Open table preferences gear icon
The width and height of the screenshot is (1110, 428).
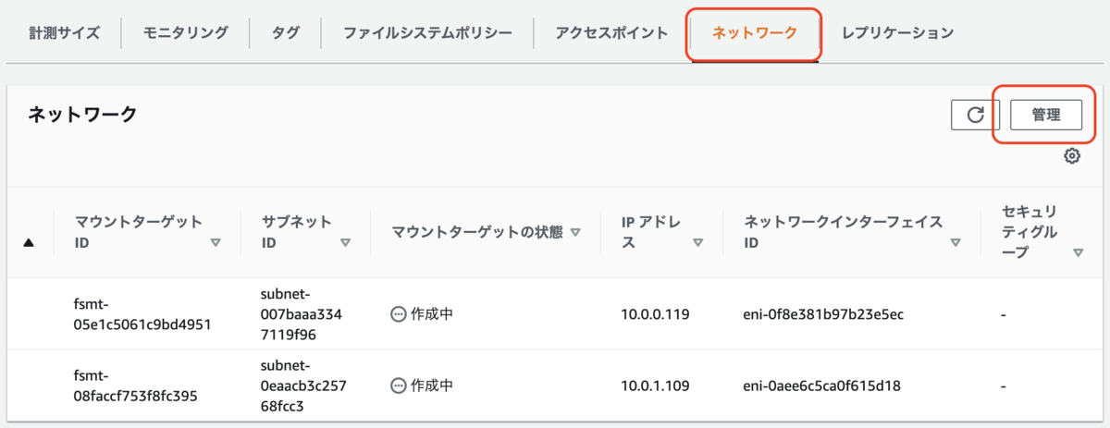coord(1072,156)
